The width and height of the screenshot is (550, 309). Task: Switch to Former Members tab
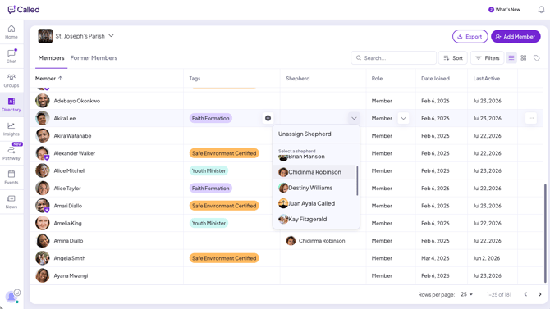coord(94,58)
